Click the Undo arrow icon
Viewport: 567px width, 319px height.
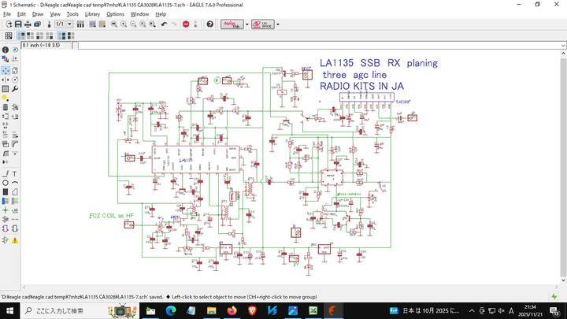(x=164, y=24)
